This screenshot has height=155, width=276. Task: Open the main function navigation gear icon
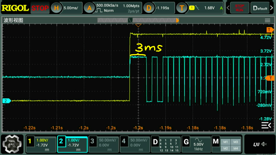pos(12,144)
